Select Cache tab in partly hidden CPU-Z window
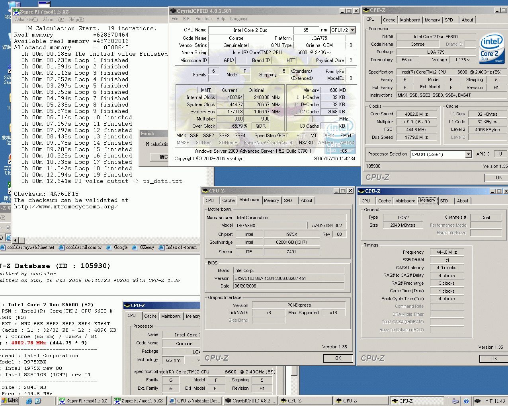Viewport: 508px width, 406px height. point(150,316)
